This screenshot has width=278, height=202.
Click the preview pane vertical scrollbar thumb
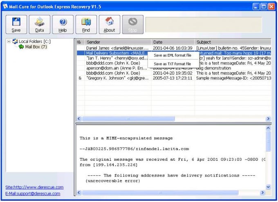coord(268,141)
